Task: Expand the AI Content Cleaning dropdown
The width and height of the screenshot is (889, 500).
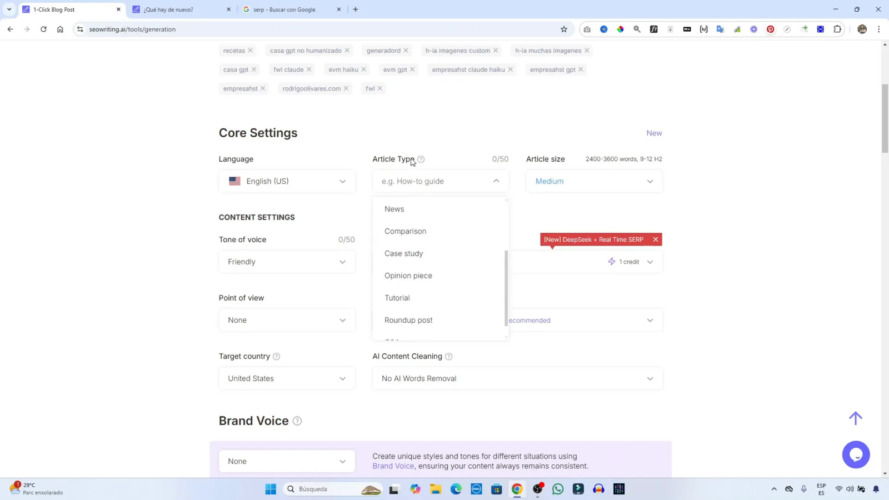Action: pos(517,378)
